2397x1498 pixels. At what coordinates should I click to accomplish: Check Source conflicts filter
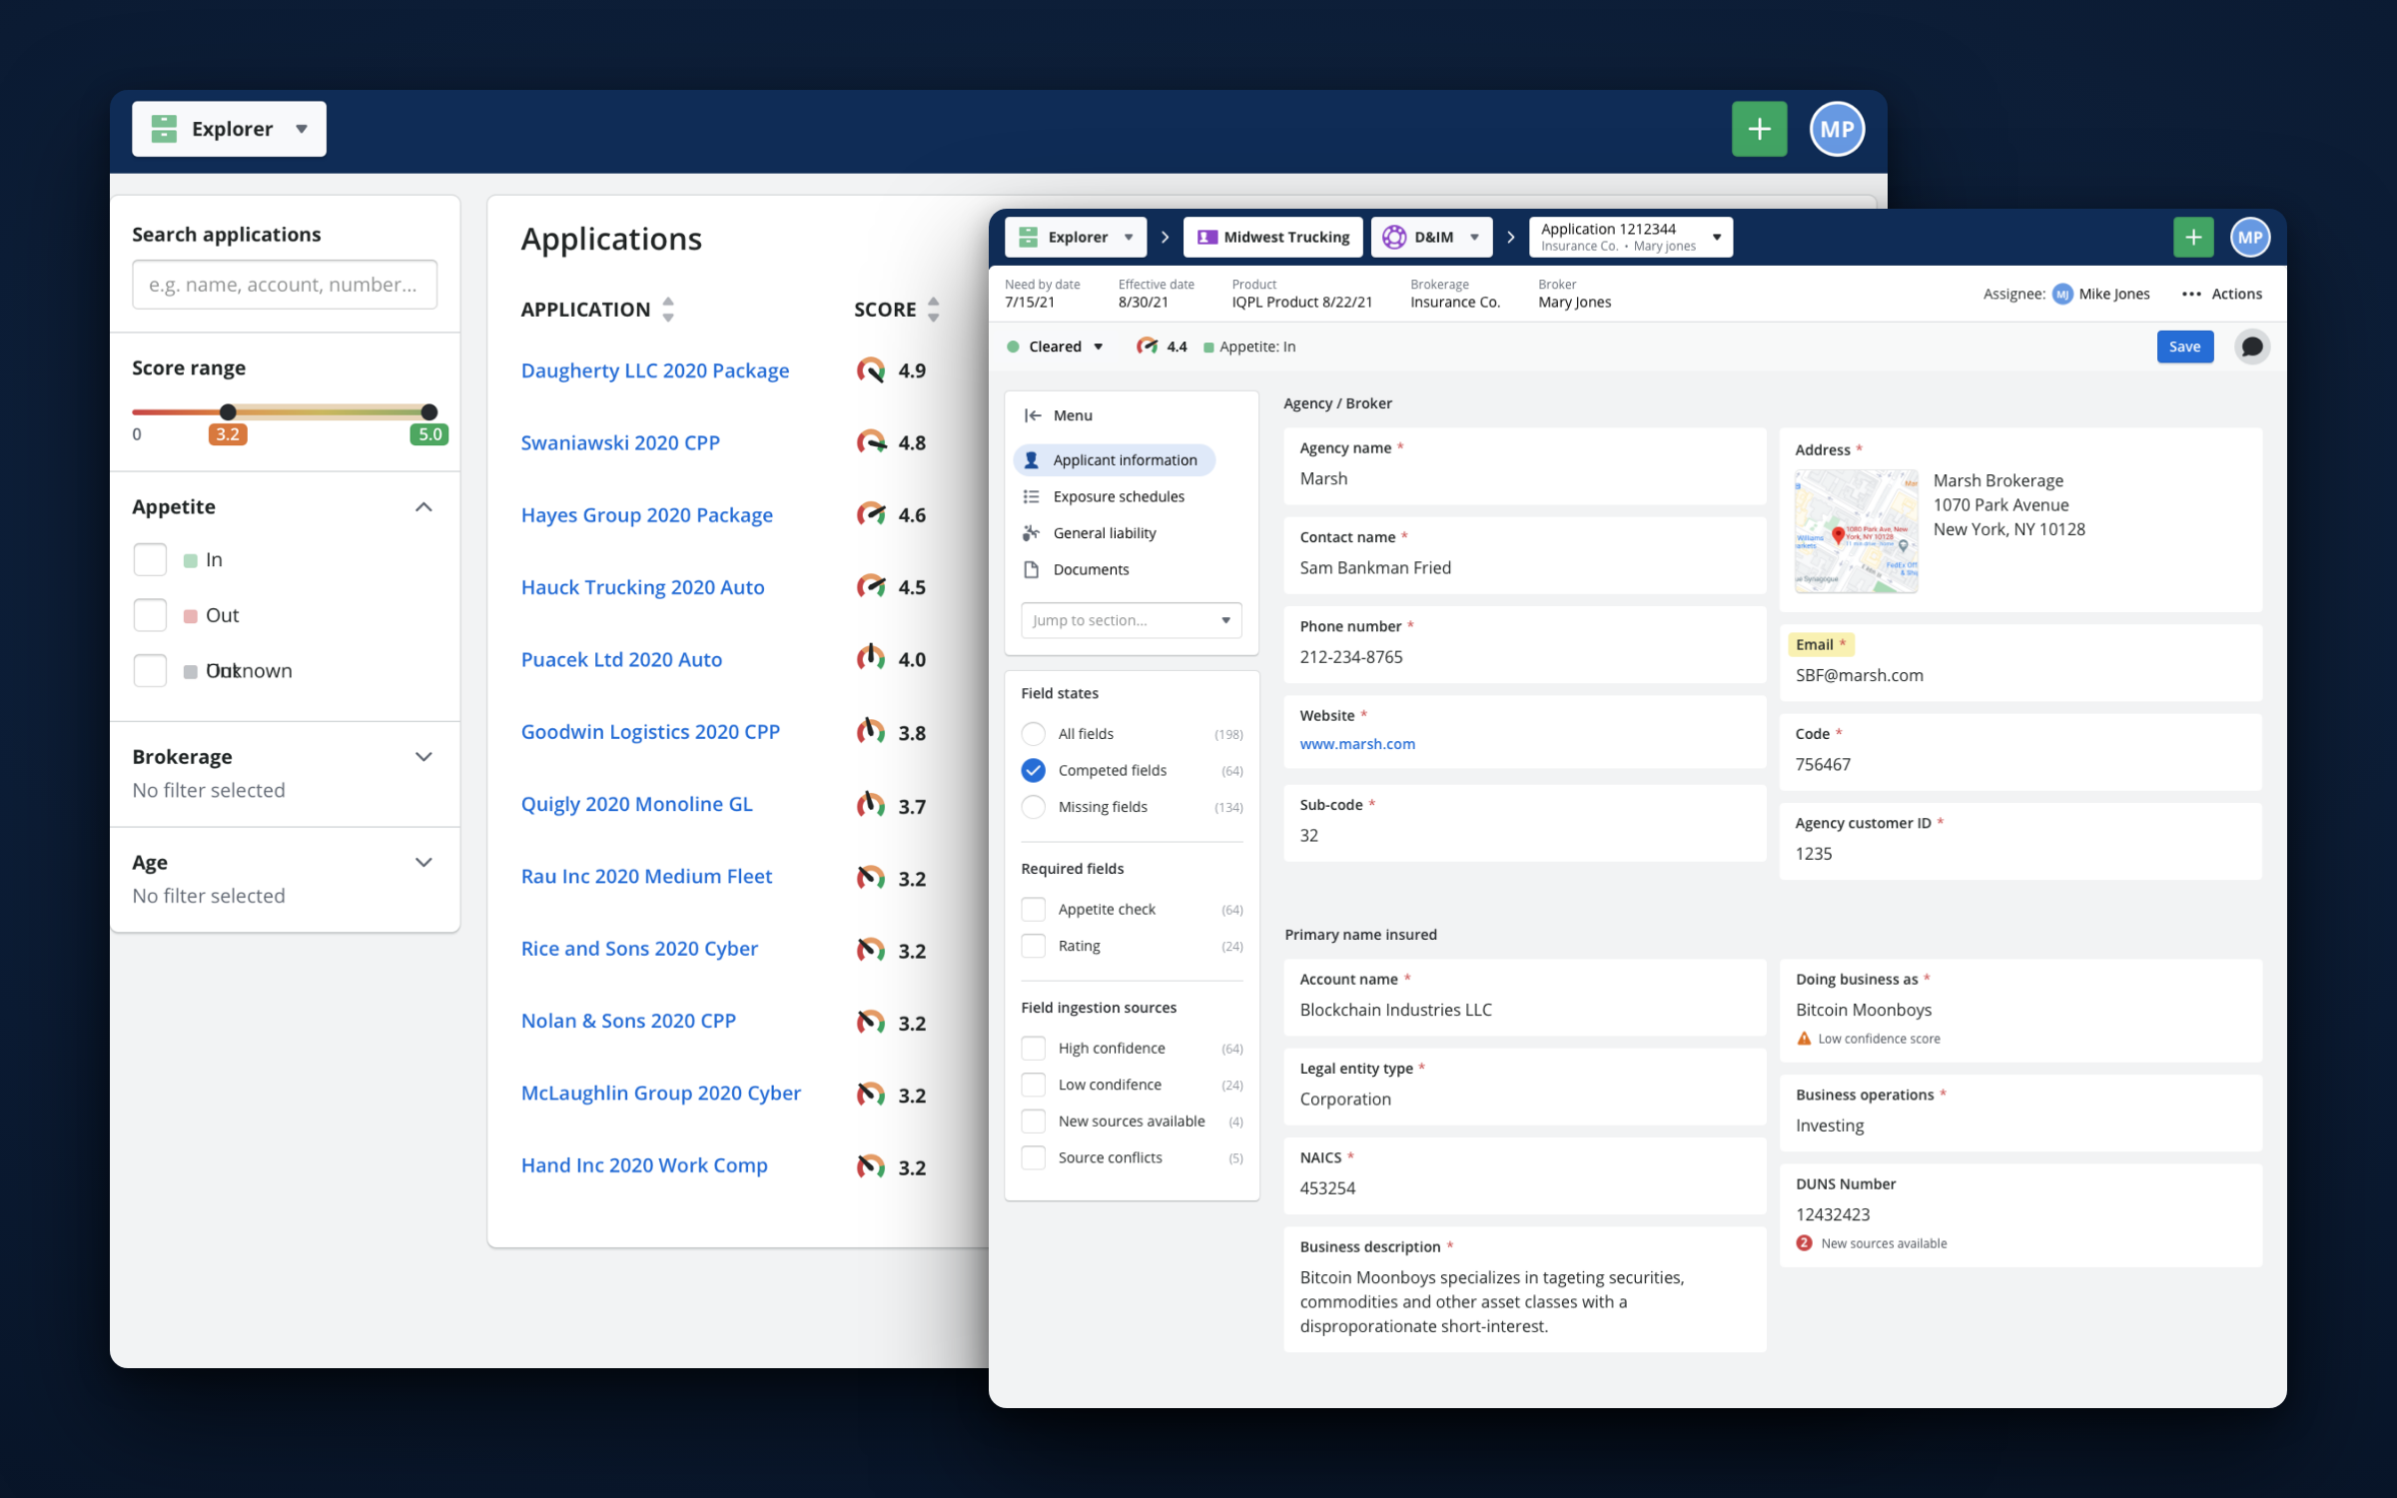pyautogui.click(x=1034, y=1157)
